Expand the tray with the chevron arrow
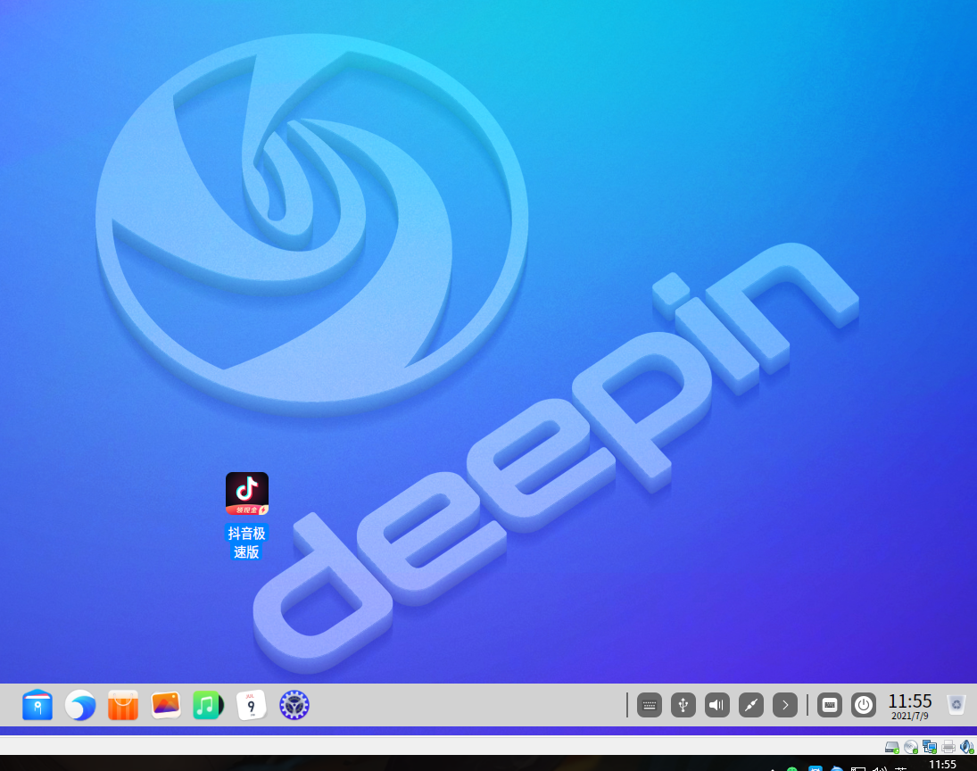This screenshot has height=771, width=977. (x=785, y=705)
